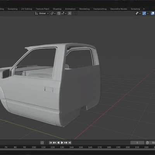Open the Global transform orientation dropdown
Image resolution: width=155 pixels, height=155 pixels.
[x=42, y=13]
